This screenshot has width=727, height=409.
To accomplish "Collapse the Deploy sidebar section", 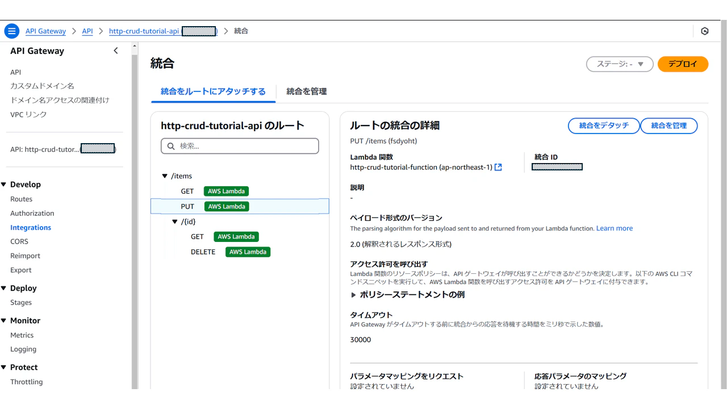I will coord(3,289).
